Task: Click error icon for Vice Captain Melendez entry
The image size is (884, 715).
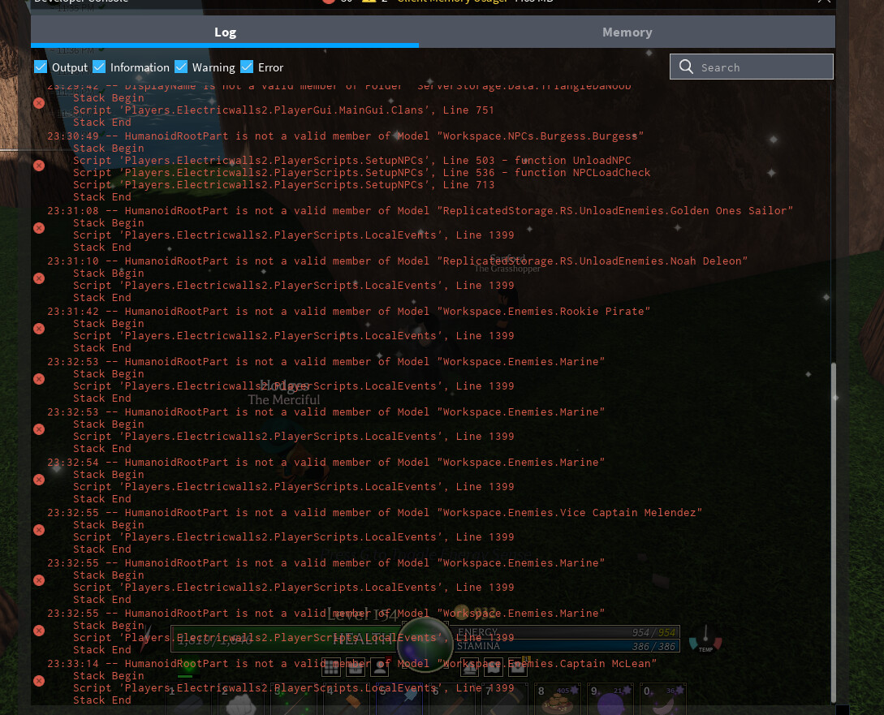Action: (38, 530)
